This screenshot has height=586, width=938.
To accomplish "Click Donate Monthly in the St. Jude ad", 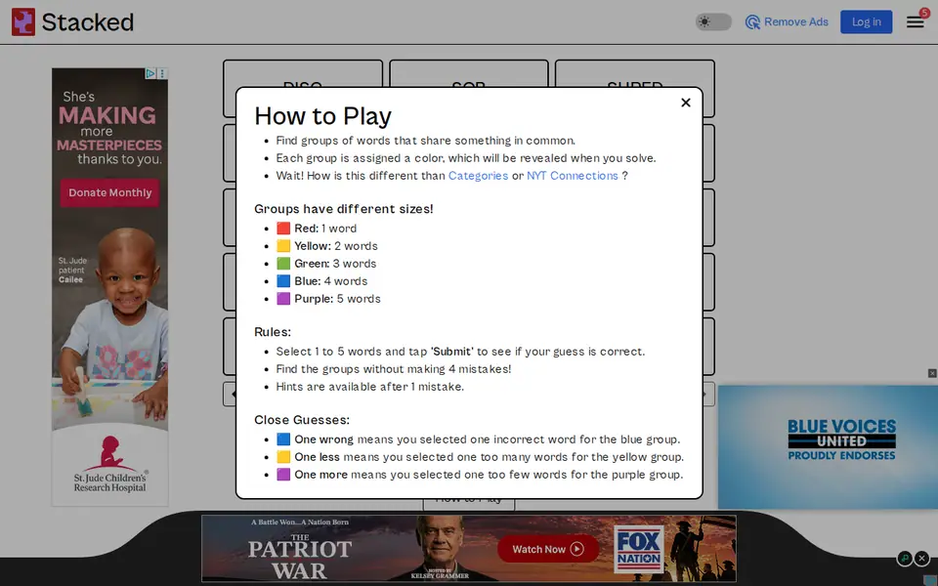I will pyautogui.click(x=110, y=192).
